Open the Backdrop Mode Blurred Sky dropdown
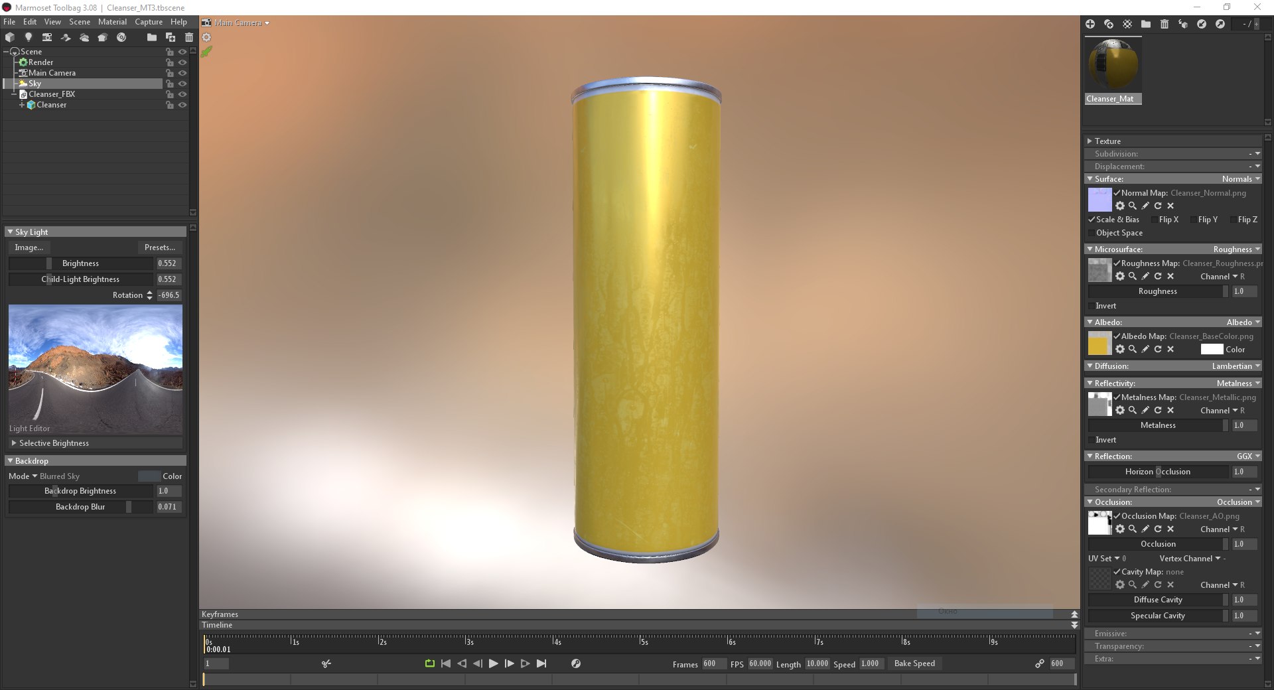The image size is (1274, 690). [56, 476]
